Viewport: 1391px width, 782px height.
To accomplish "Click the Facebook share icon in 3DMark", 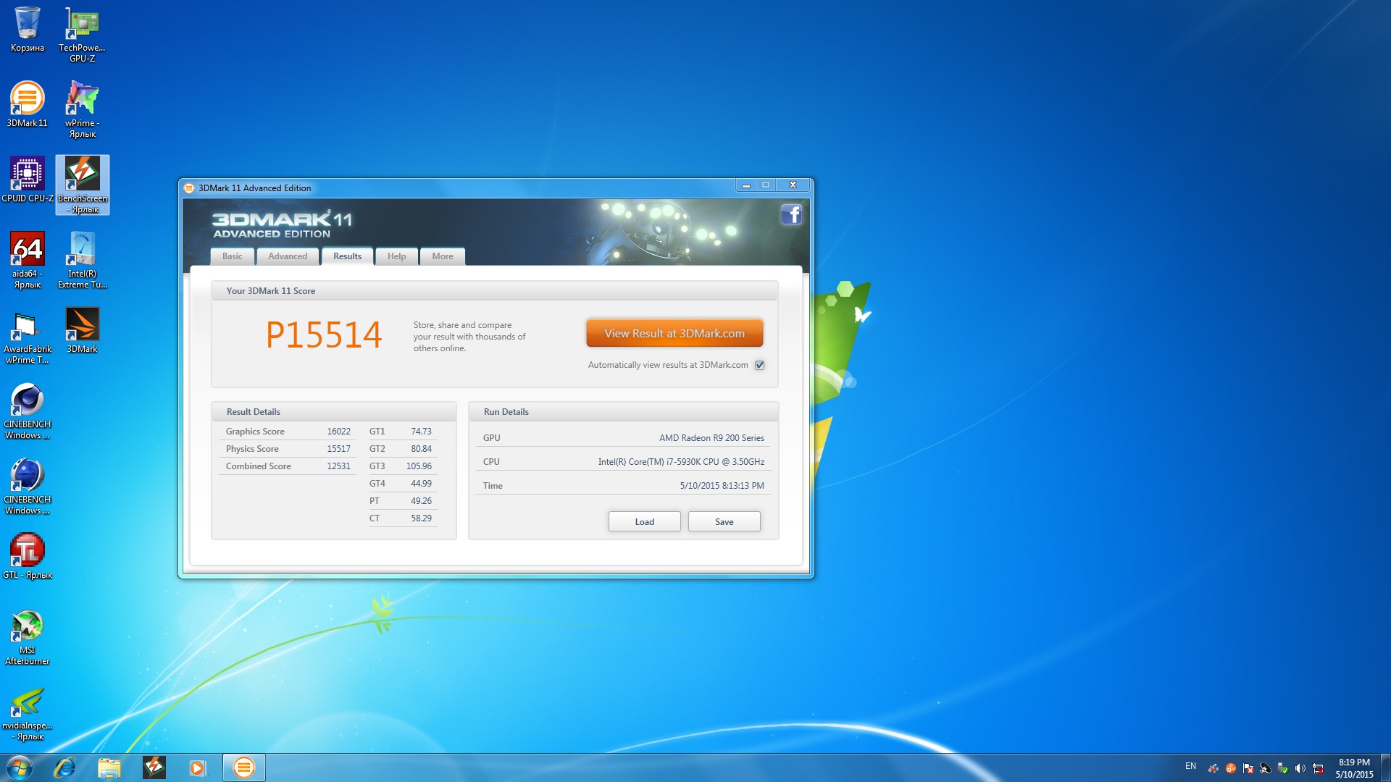I will pyautogui.click(x=791, y=214).
